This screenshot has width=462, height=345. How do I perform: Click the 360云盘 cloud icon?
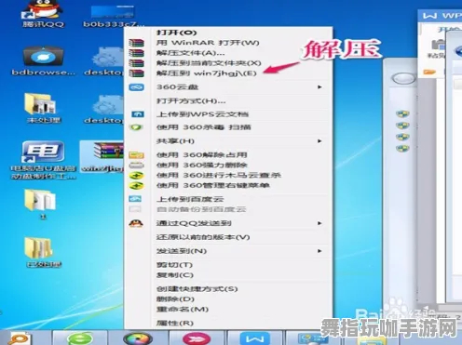(x=136, y=87)
